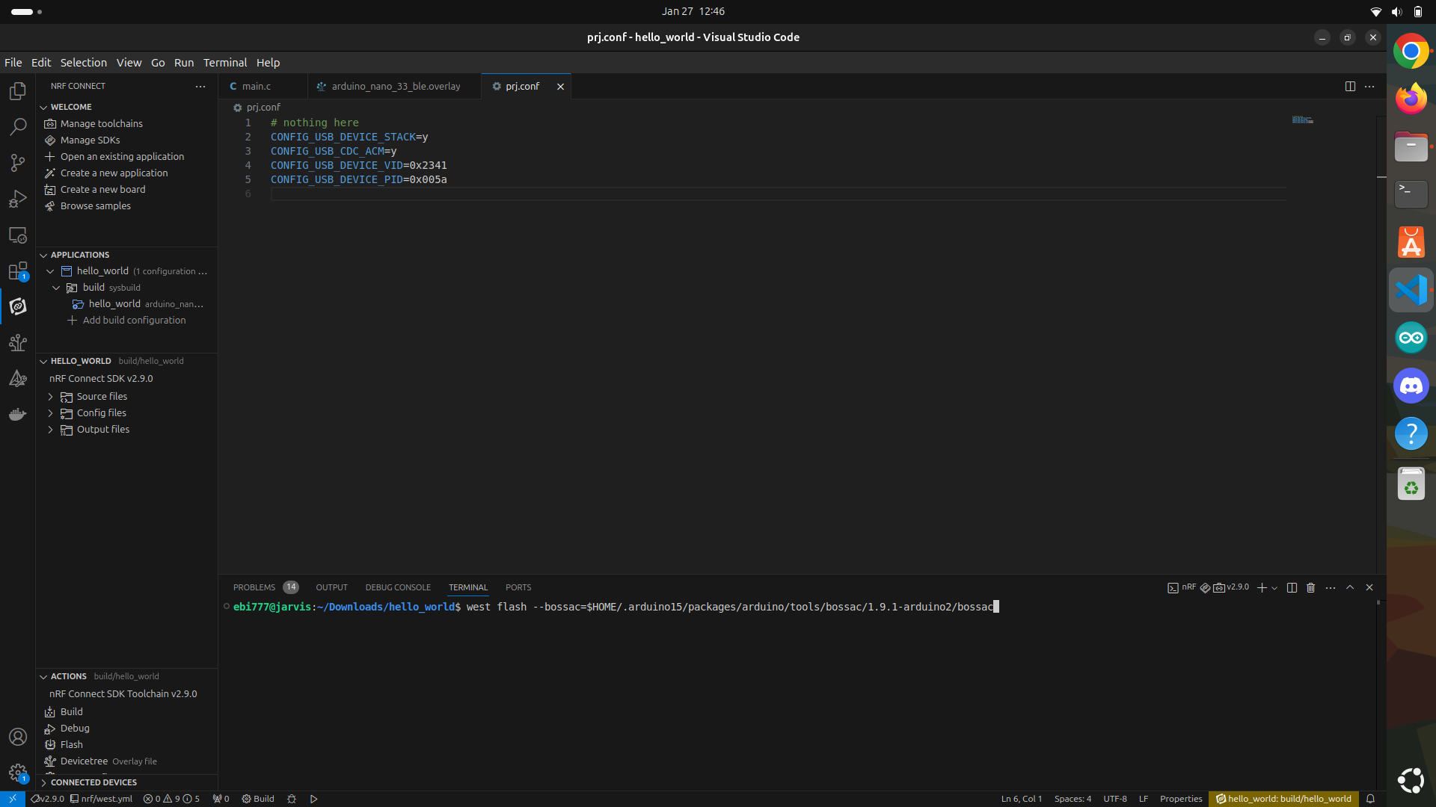Open the Run and Debug view

(18, 199)
